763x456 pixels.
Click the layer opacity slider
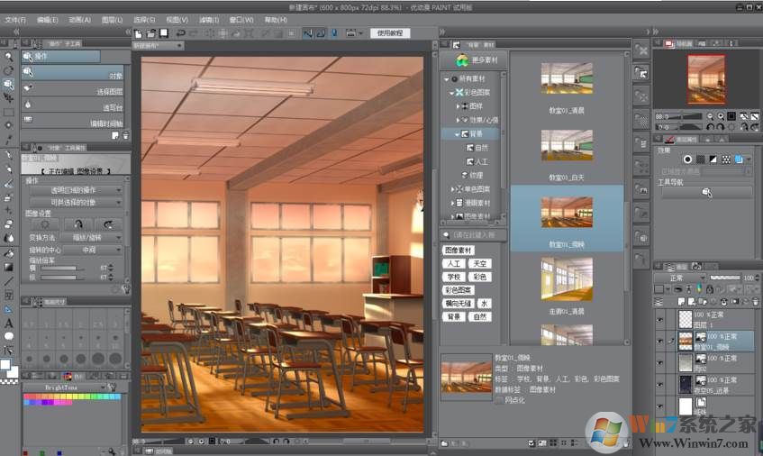coord(725,278)
